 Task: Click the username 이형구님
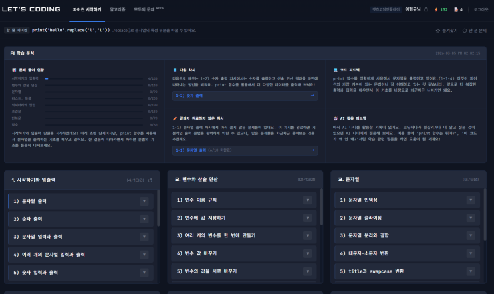pos(413,9)
